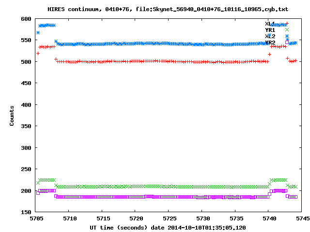Click the 5740 x-axis tick label
The width and height of the screenshot is (310, 232).
point(269,218)
